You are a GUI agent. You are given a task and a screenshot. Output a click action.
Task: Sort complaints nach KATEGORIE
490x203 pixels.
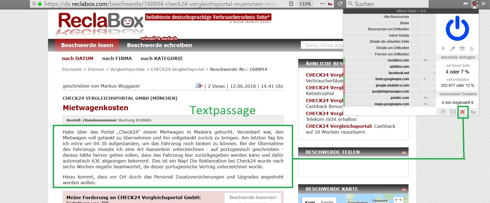coord(162,58)
